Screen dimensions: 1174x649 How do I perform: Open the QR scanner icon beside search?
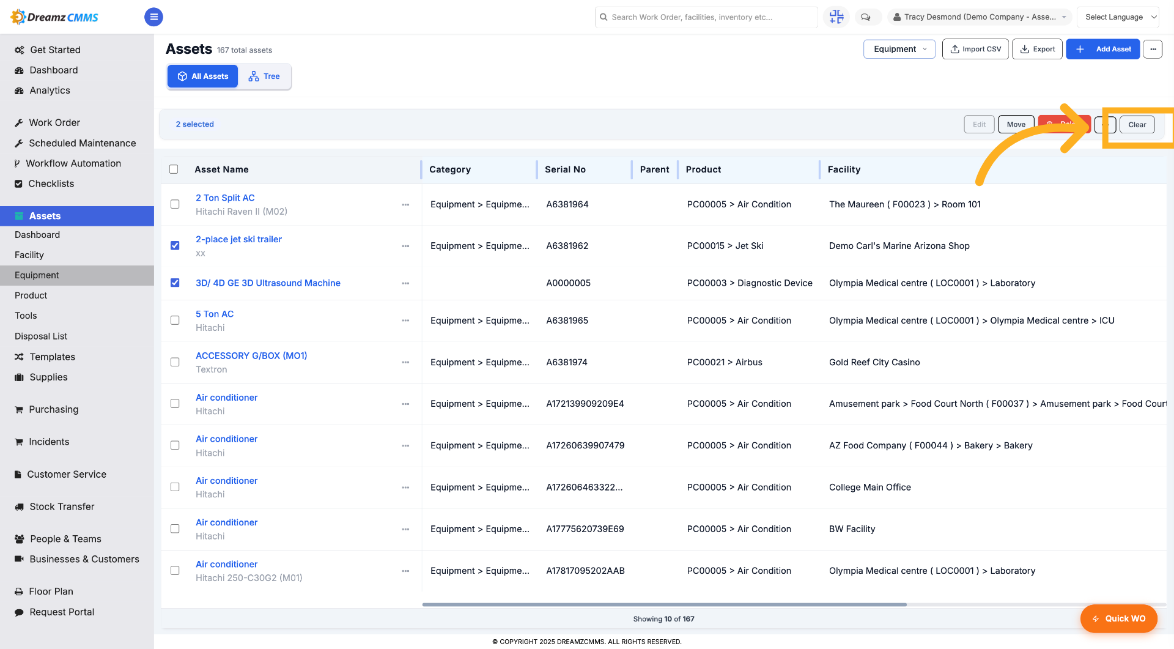click(x=836, y=17)
